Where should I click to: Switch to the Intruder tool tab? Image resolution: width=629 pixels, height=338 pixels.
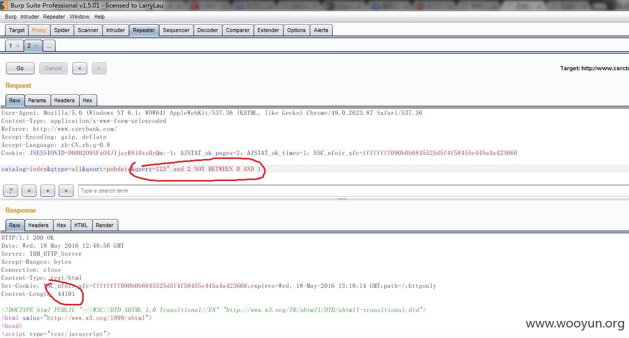tap(115, 30)
